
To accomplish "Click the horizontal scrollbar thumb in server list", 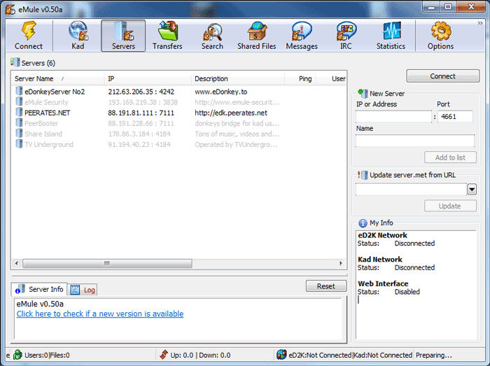I will [x=107, y=263].
